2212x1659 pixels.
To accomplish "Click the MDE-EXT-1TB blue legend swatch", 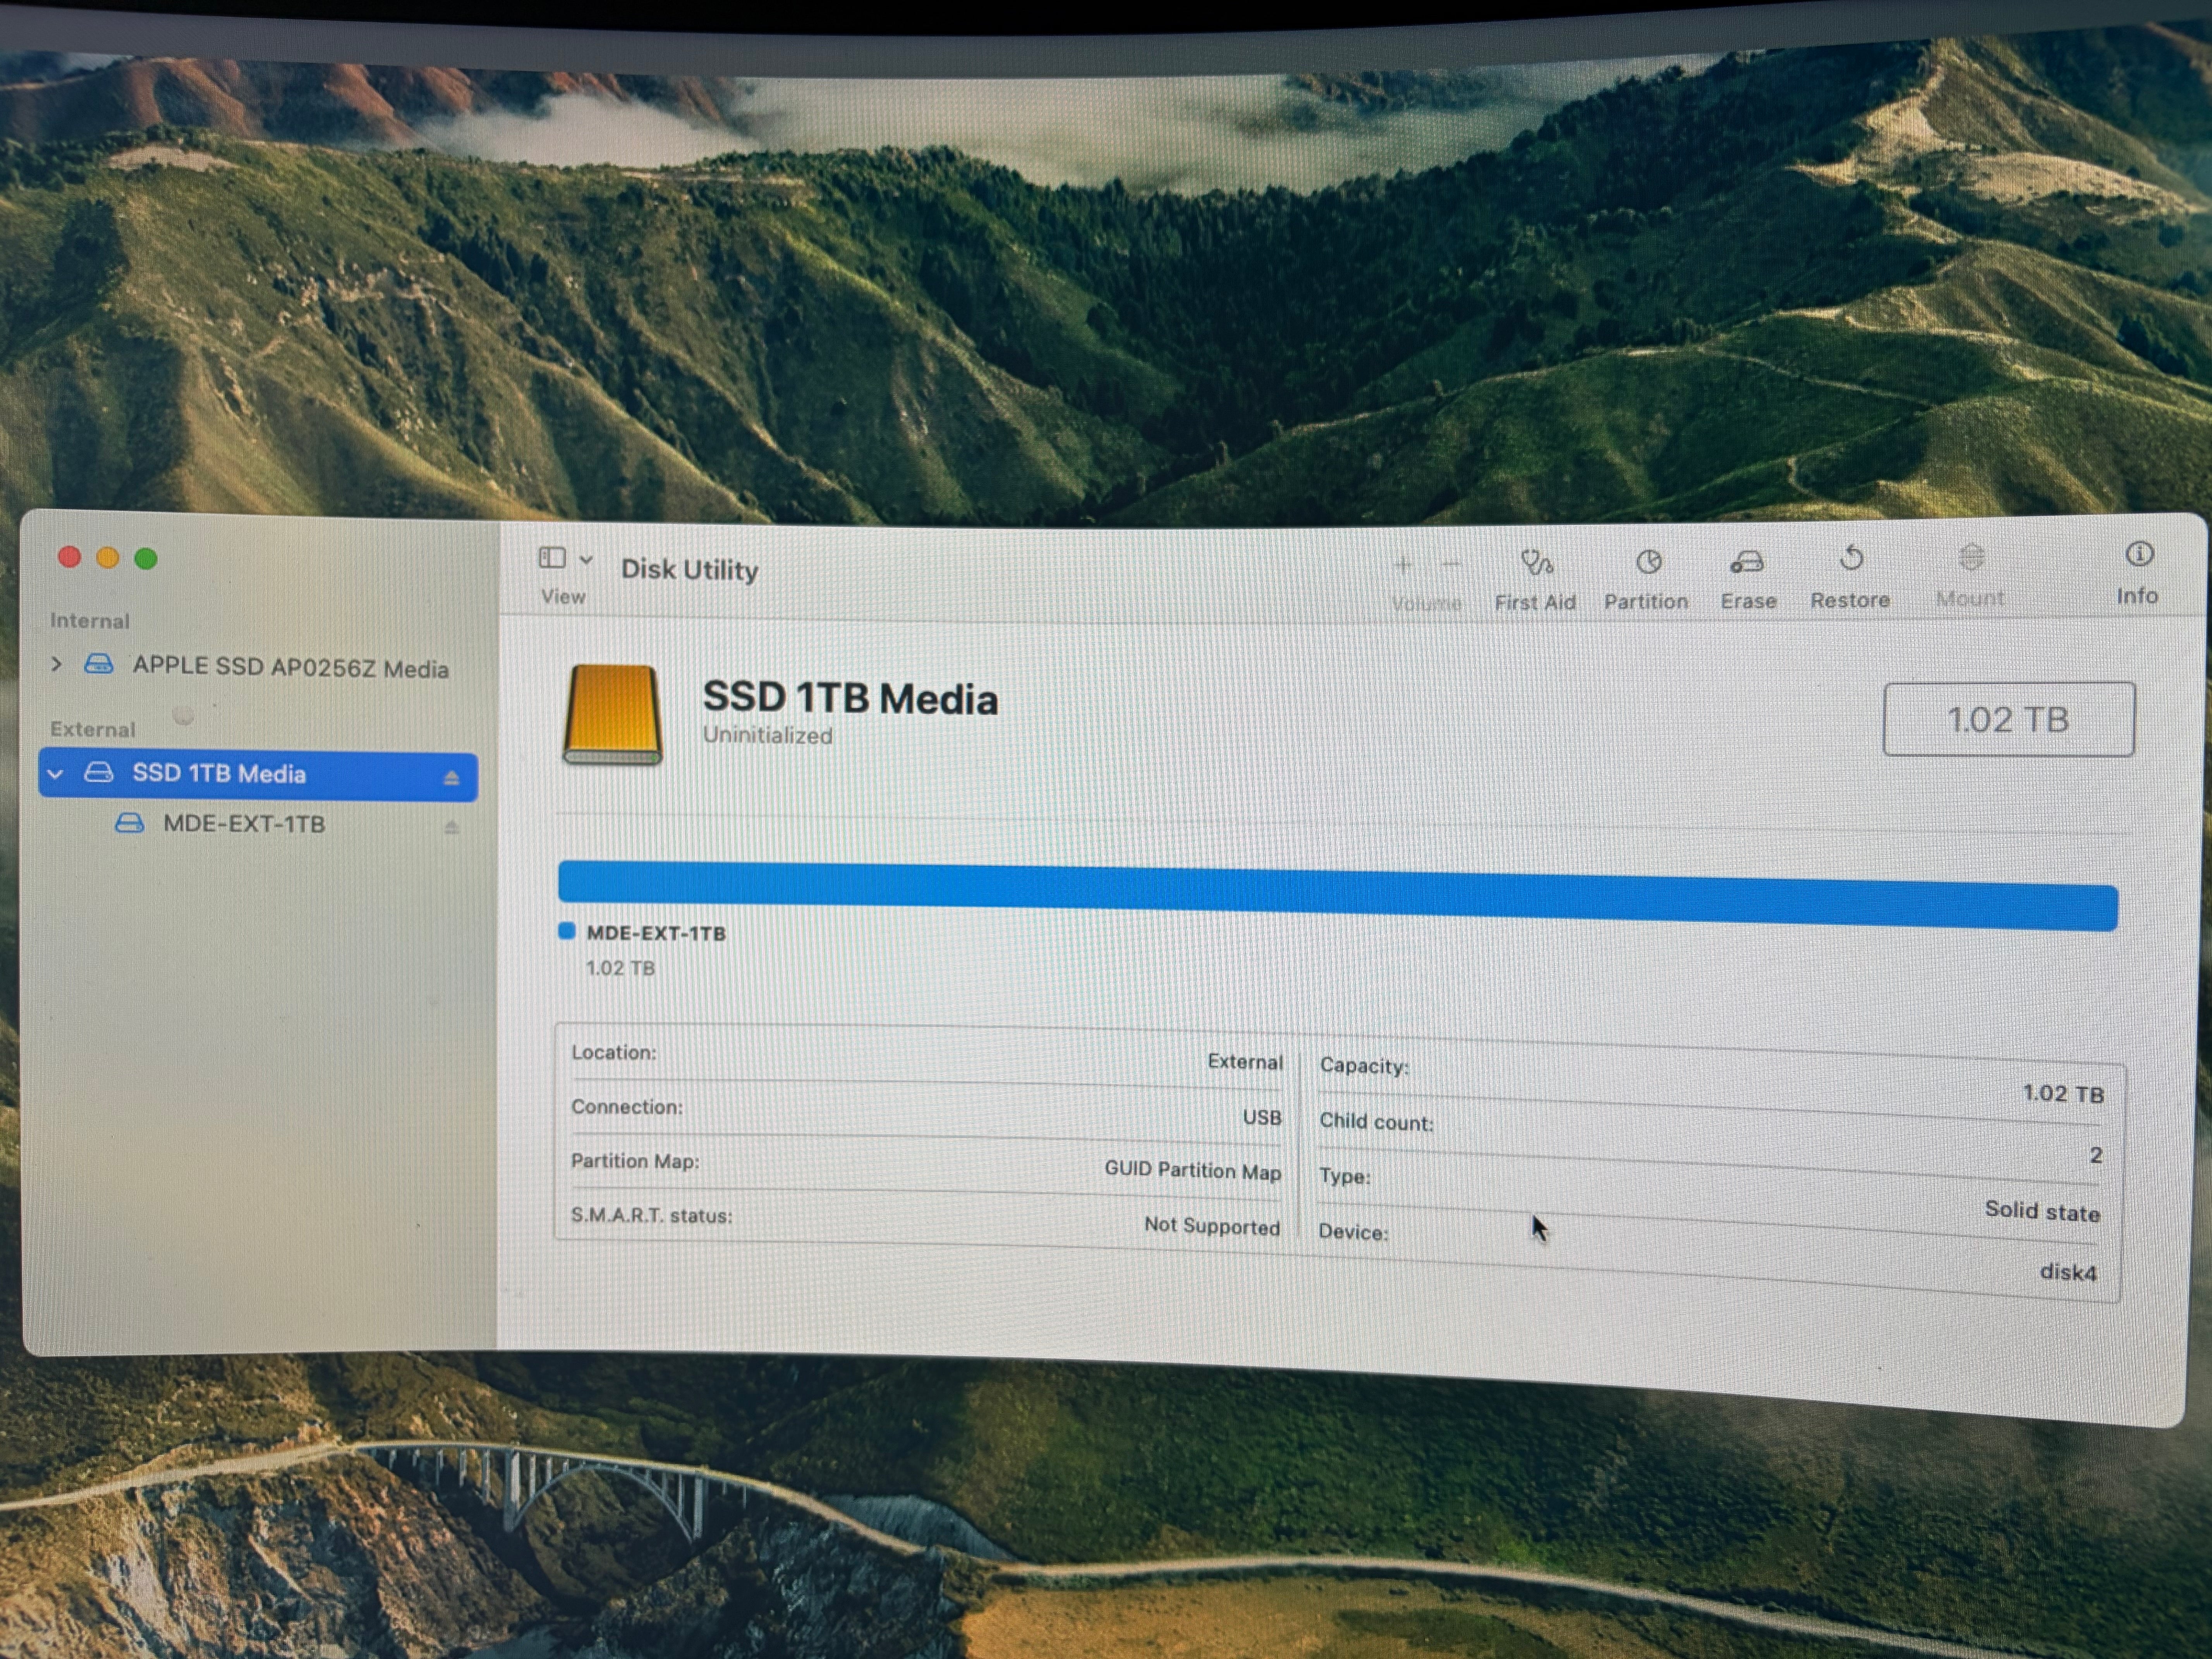I will [567, 931].
